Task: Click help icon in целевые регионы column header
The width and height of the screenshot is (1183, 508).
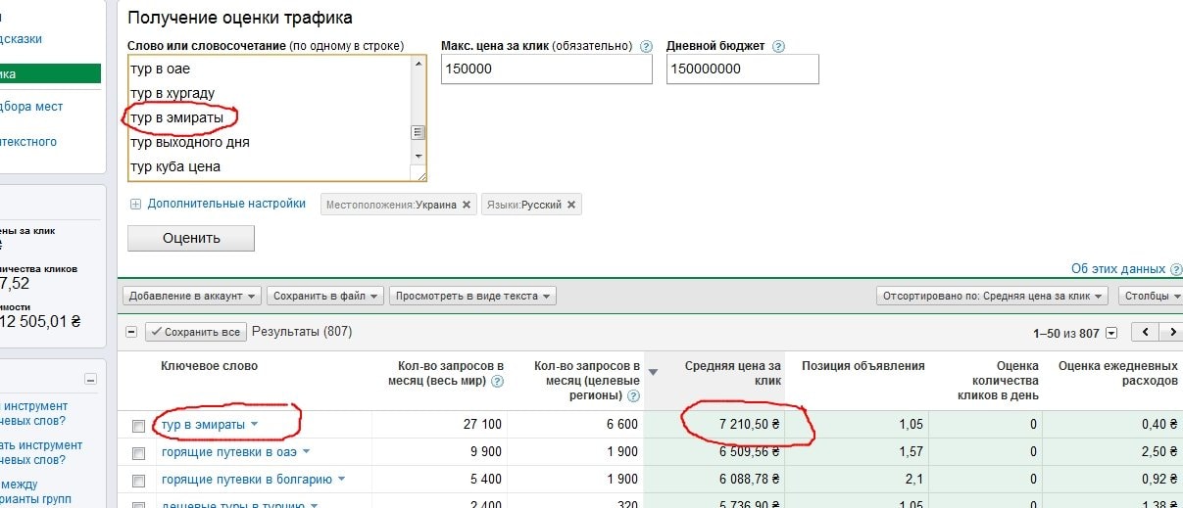Action: (633, 395)
